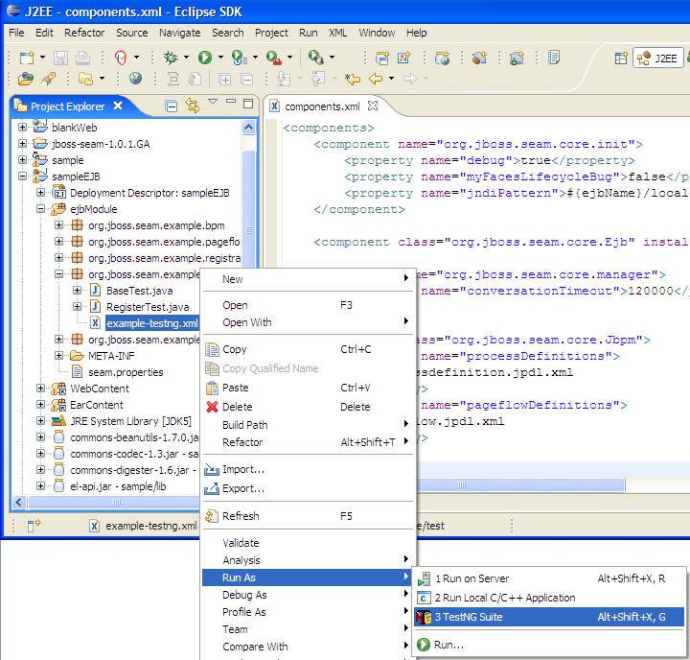The height and width of the screenshot is (660, 690).
Task: Expand the blankWeb project node
Action: pyautogui.click(x=22, y=128)
